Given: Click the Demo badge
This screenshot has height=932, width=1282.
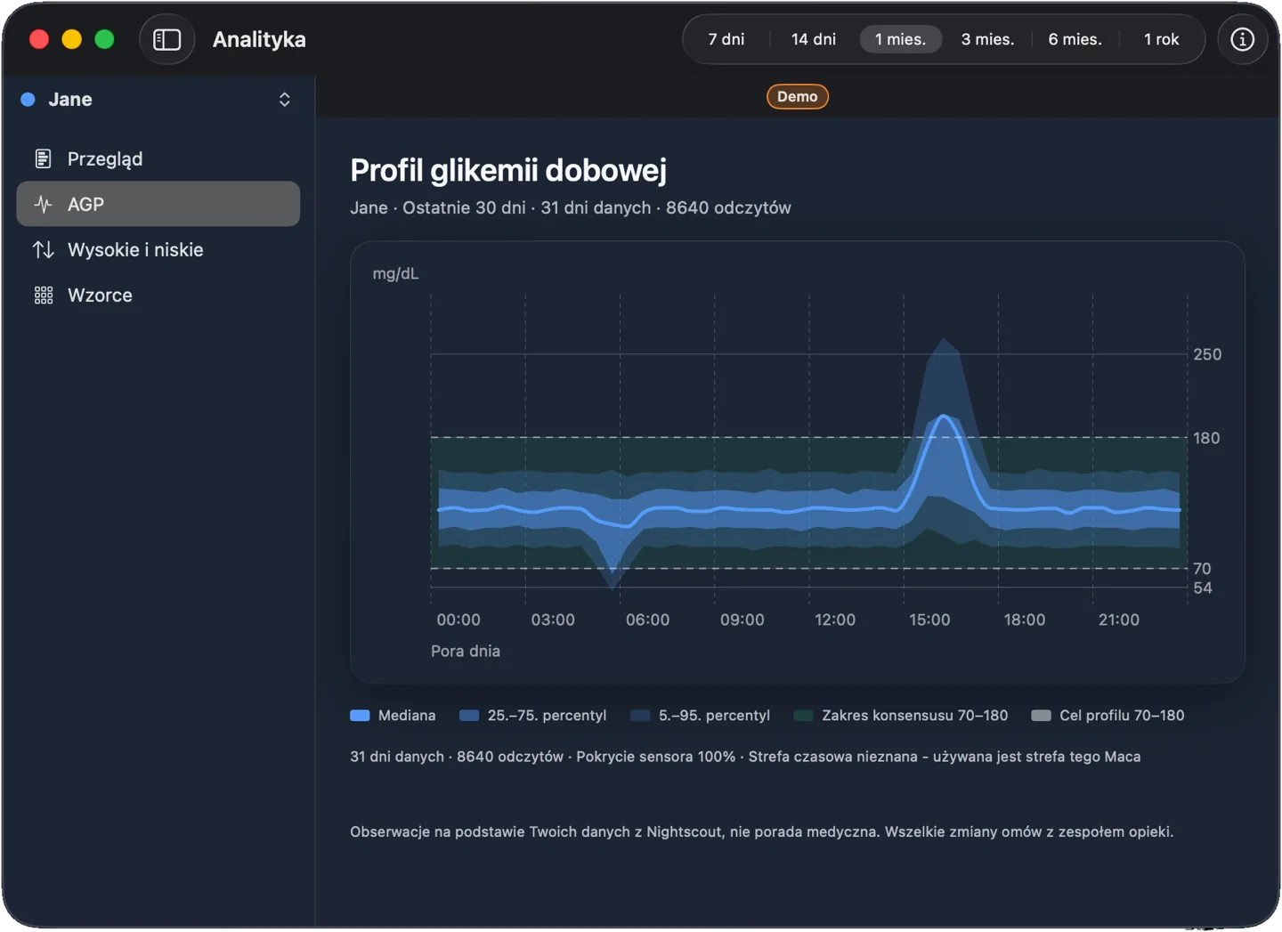Looking at the screenshot, I should coord(797,96).
